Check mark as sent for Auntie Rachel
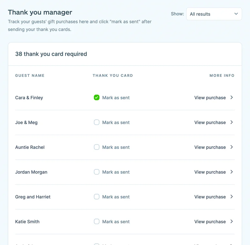 tap(97, 147)
